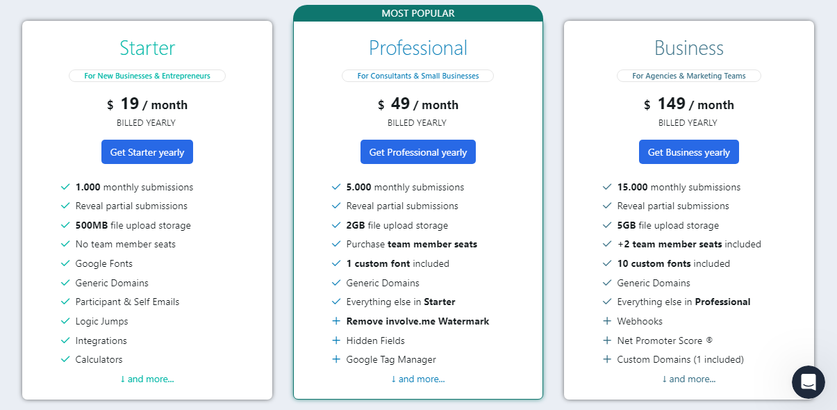
Task: Expand Starter plan 'and more...' features
Action: point(147,379)
